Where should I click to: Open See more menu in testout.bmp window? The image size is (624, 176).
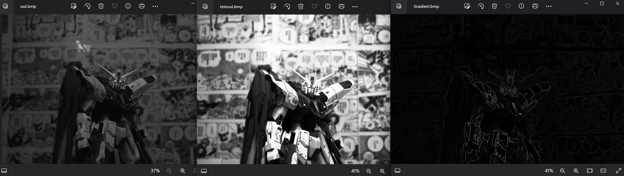coord(355,6)
